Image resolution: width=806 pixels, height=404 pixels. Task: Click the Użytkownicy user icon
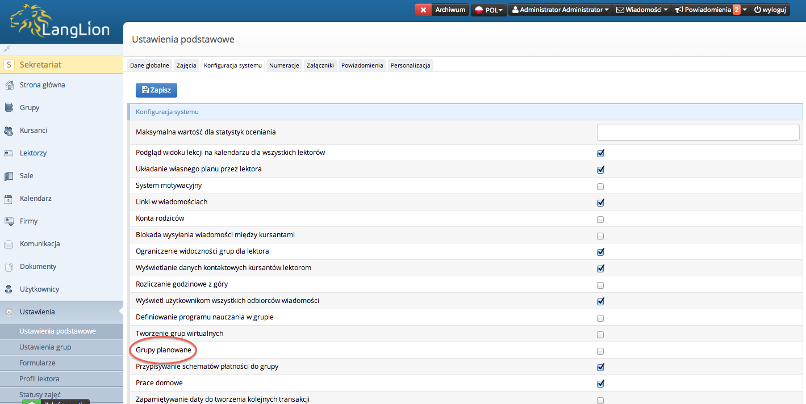click(9, 289)
